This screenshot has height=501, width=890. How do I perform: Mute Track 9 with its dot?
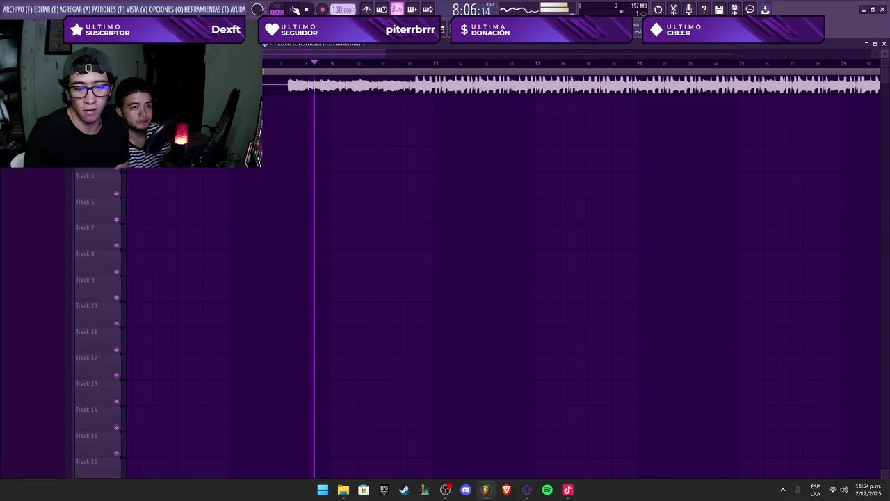point(116,298)
